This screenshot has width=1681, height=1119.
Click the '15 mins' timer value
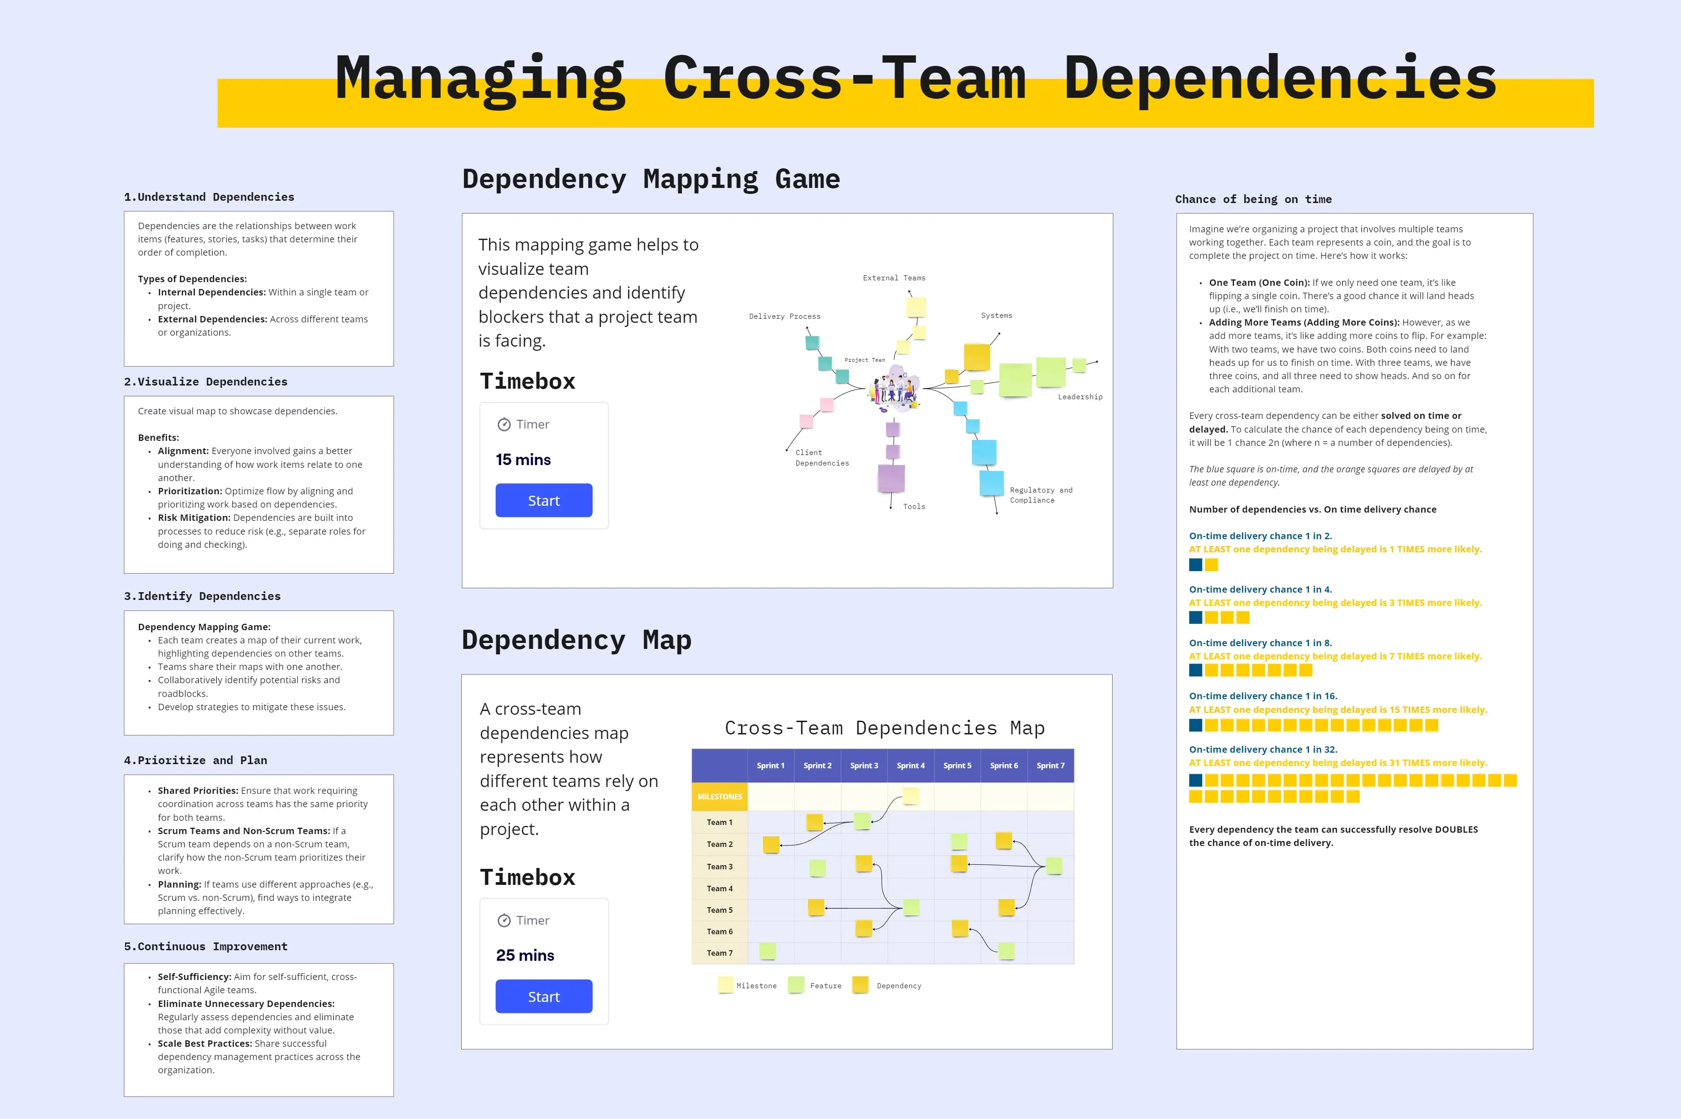(x=523, y=460)
